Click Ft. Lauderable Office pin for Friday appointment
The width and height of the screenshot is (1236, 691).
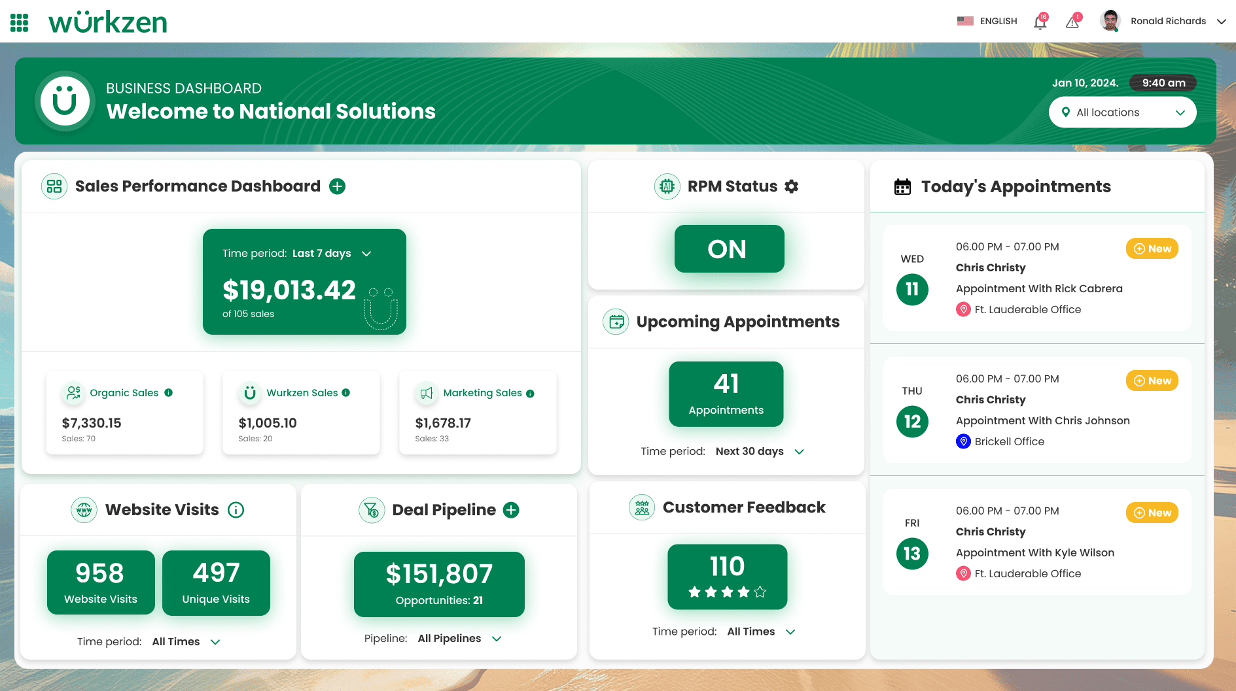coord(963,573)
